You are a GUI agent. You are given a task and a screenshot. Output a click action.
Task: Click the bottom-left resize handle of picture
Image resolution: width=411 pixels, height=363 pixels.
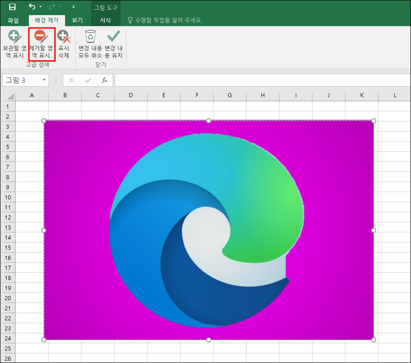(x=44, y=340)
